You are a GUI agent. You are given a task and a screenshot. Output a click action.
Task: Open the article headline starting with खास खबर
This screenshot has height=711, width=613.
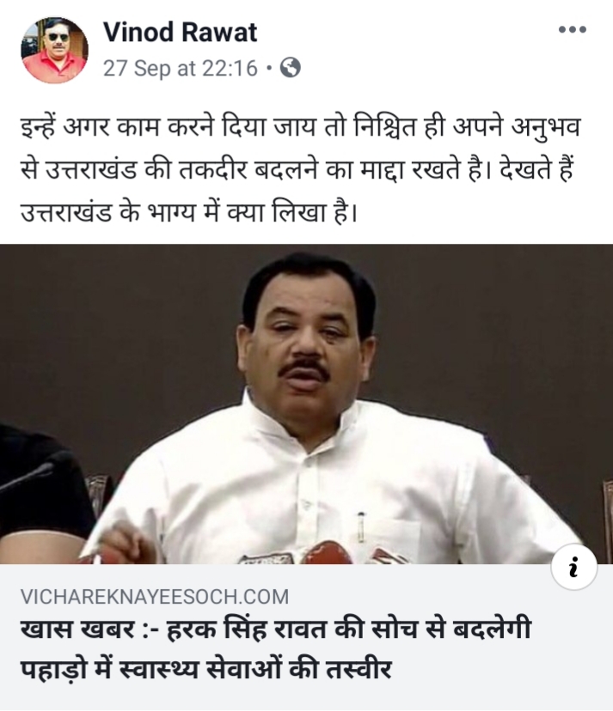(276, 629)
